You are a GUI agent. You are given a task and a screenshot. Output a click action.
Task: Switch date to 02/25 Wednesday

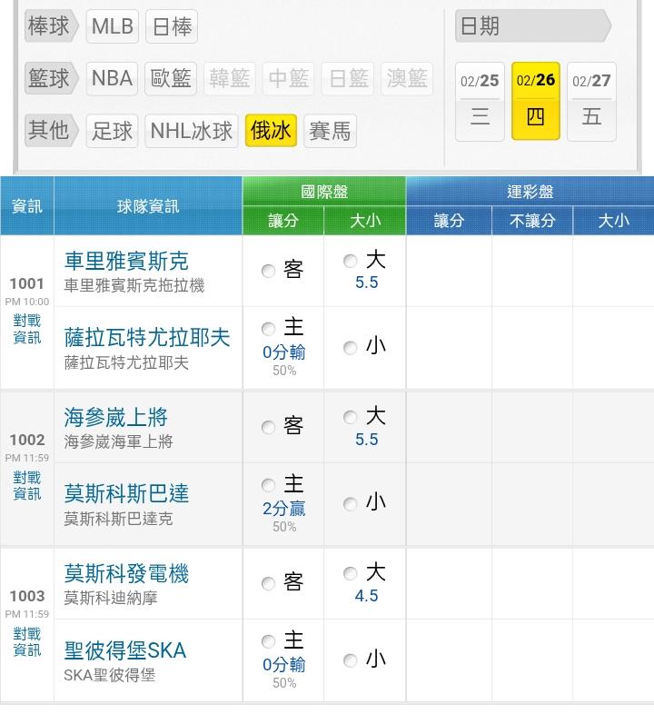480,102
